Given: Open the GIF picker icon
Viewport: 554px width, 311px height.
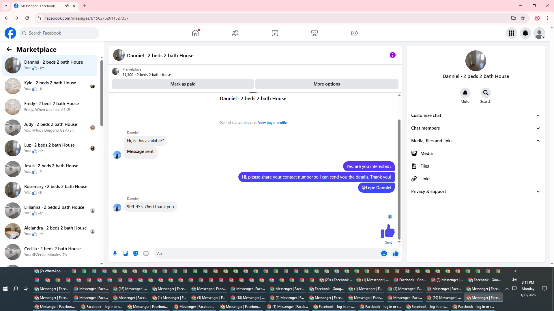Looking at the screenshot, I should click(x=146, y=253).
